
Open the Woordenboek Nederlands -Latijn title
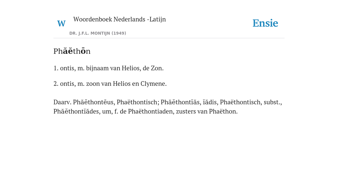point(119,19)
